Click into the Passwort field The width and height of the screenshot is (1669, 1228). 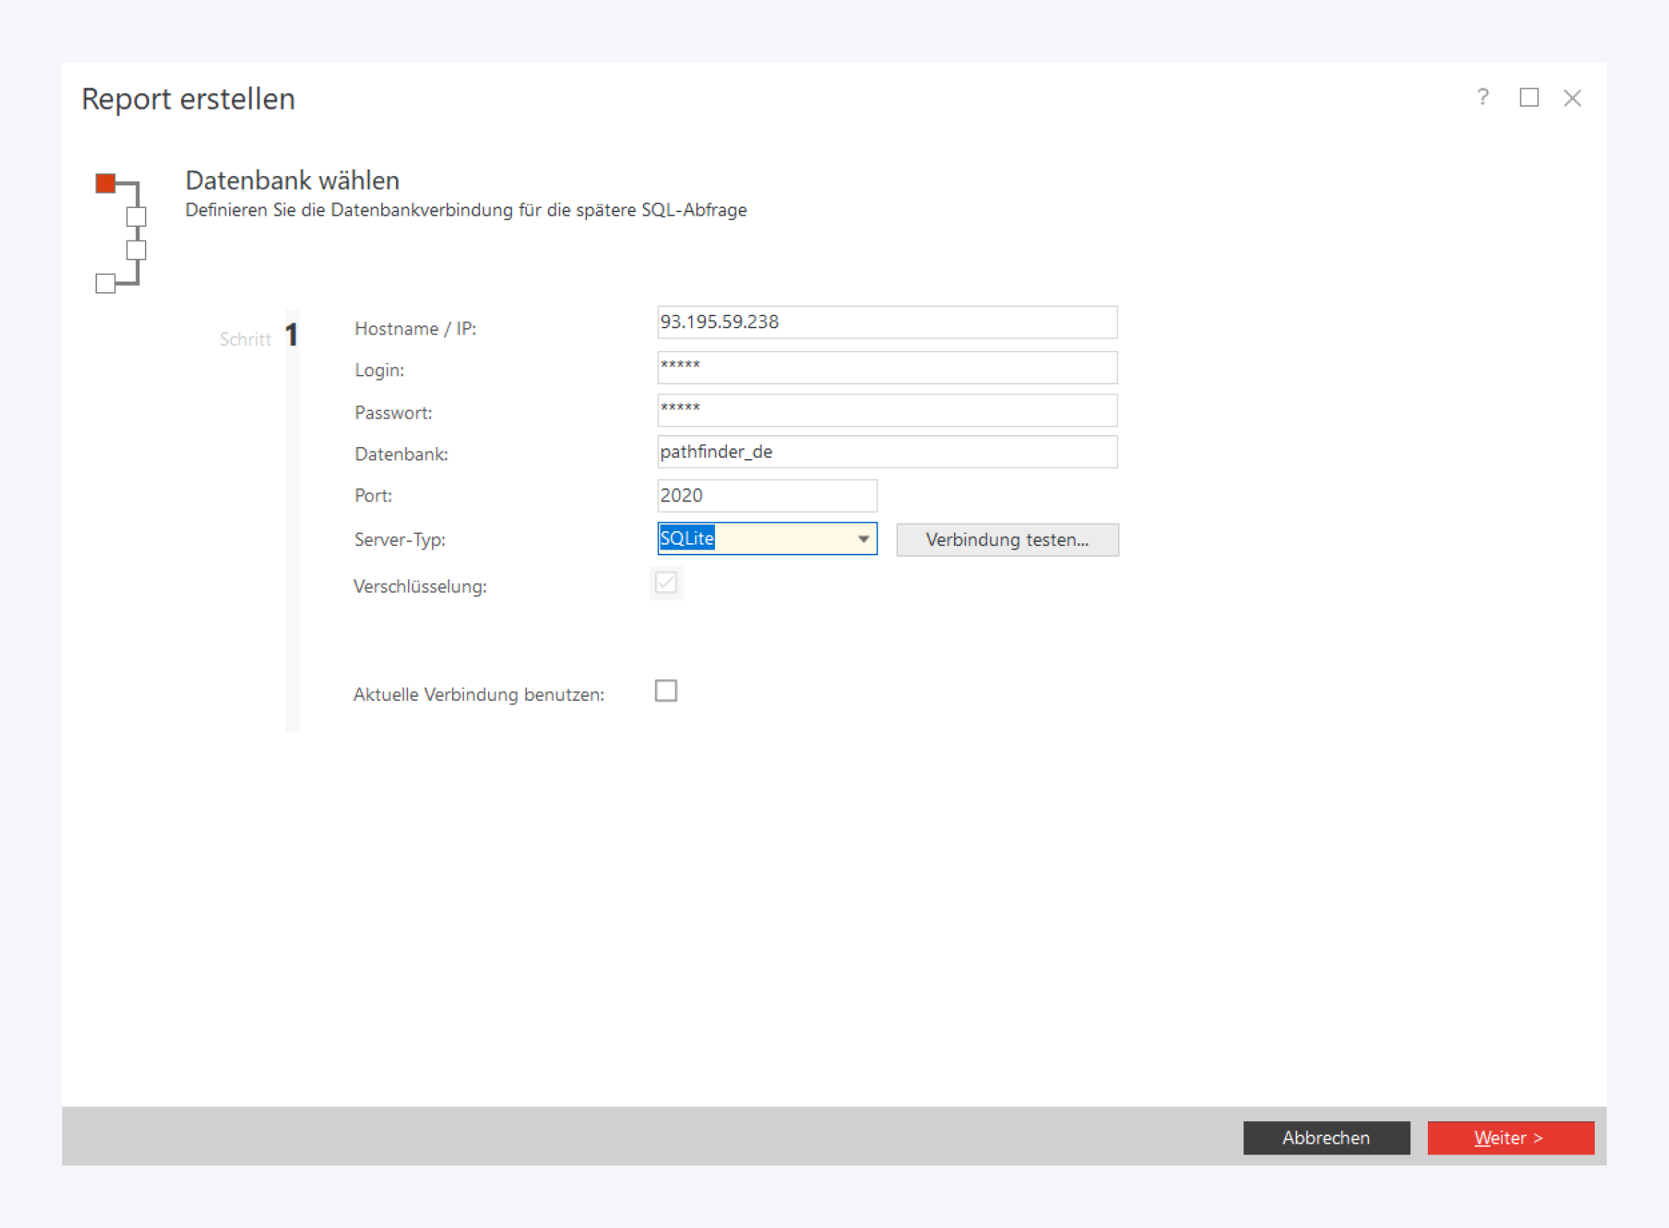tap(887, 410)
